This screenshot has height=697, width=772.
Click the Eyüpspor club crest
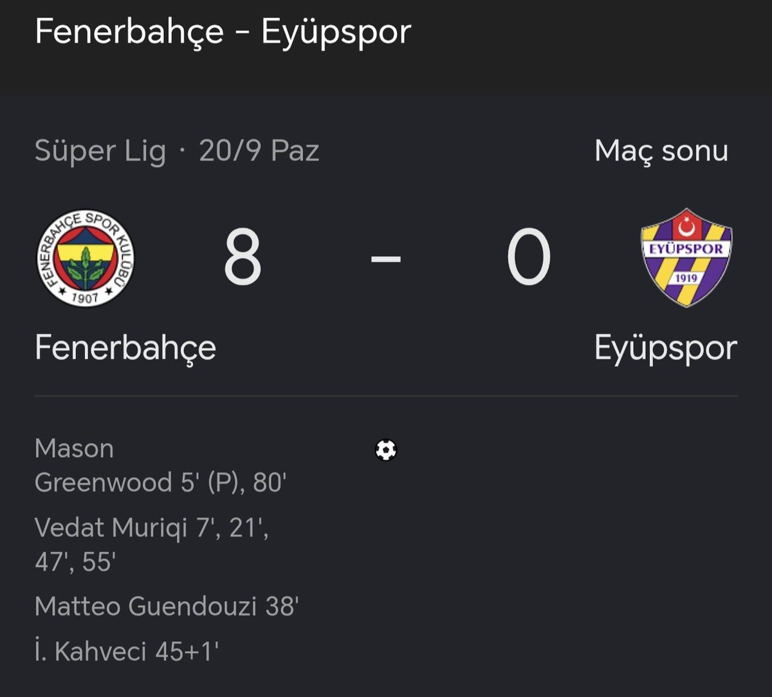point(686,257)
